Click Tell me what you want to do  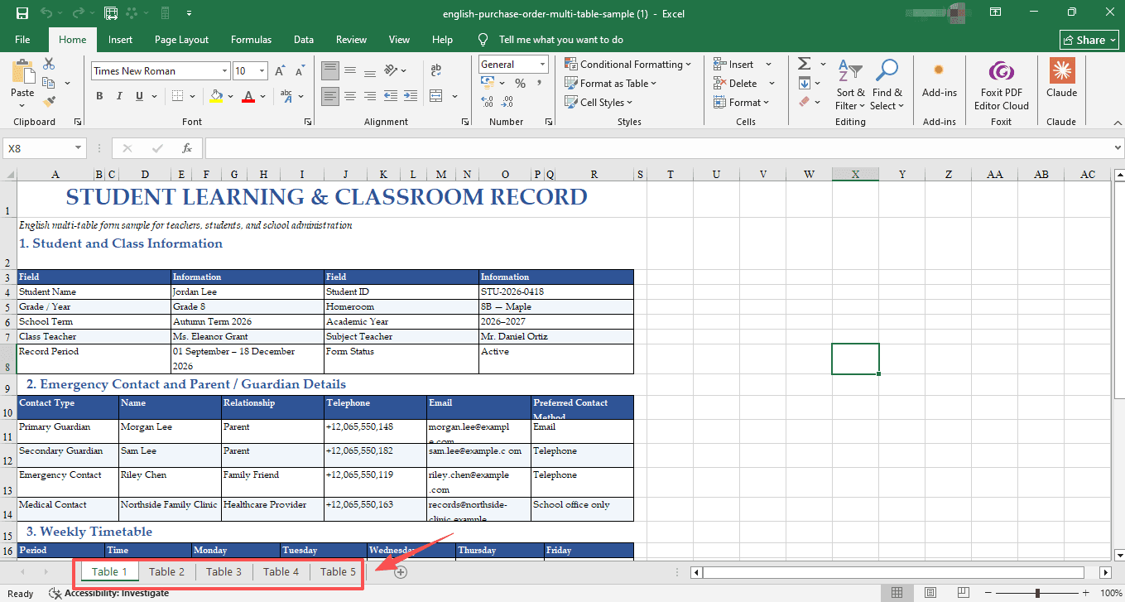pos(560,39)
